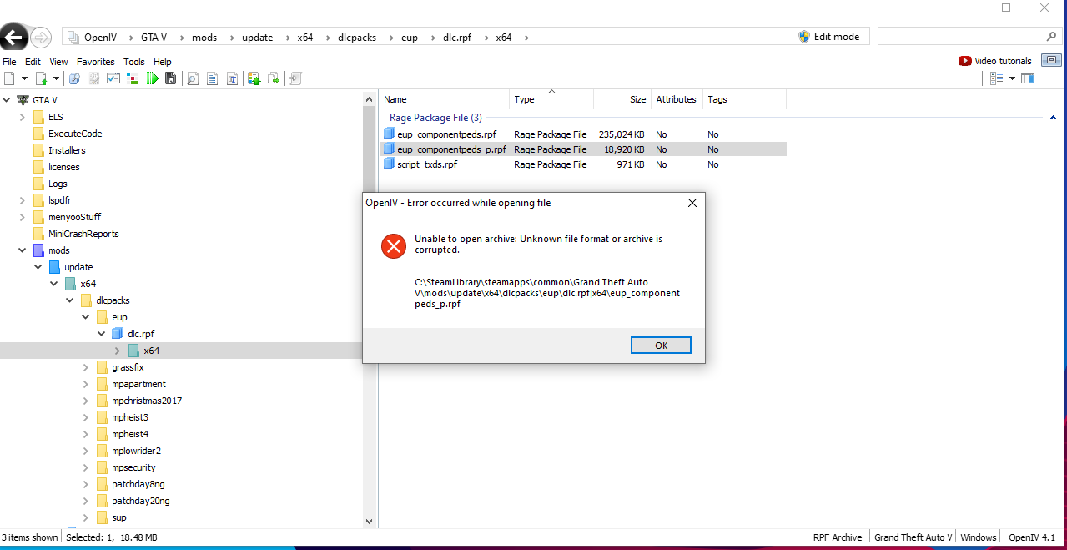Click the forward navigation arrow
The height and width of the screenshot is (550, 1067).
(41, 38)
